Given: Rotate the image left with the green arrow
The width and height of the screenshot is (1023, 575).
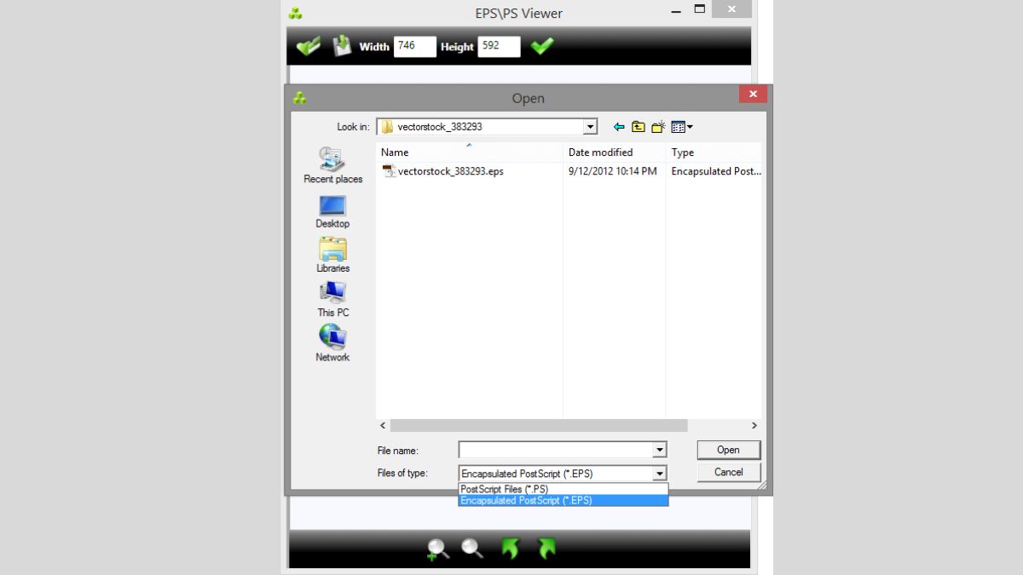Looking at the screenshot, I should tap(509, 549).
